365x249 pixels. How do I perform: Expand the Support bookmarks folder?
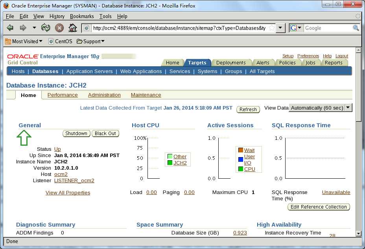(90, 41)
